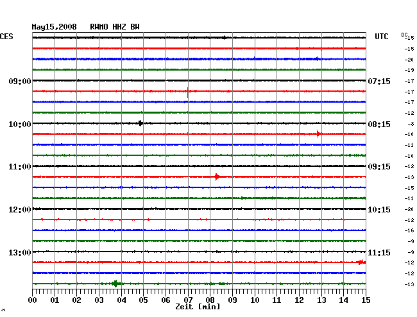Select the 09:00 local time label
Image resolution: width=417 pixels, height=317 pixels.
tap(20, 81)
